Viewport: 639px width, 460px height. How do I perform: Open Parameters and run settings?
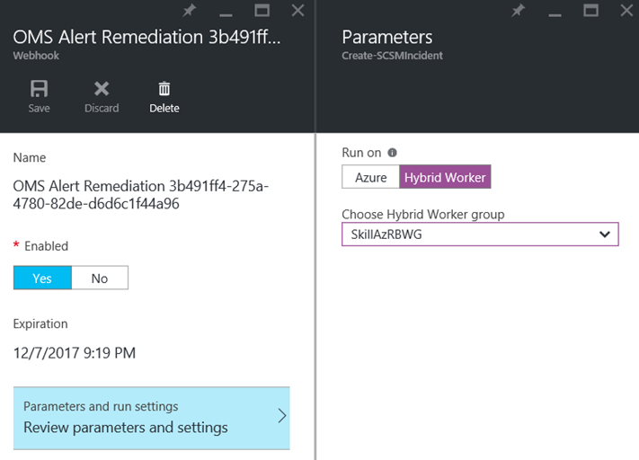tap(151, 418)
